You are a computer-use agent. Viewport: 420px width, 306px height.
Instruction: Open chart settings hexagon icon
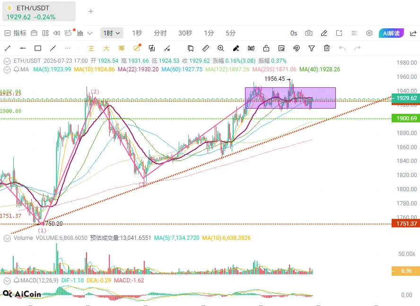coord(369,33)
